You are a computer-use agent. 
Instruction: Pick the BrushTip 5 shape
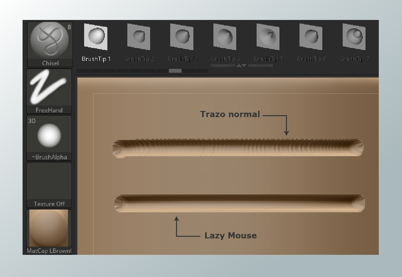point(268,37)
